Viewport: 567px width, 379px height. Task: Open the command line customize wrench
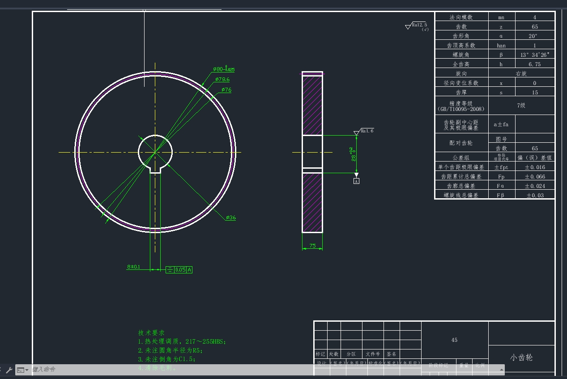(x=9, y=370)
